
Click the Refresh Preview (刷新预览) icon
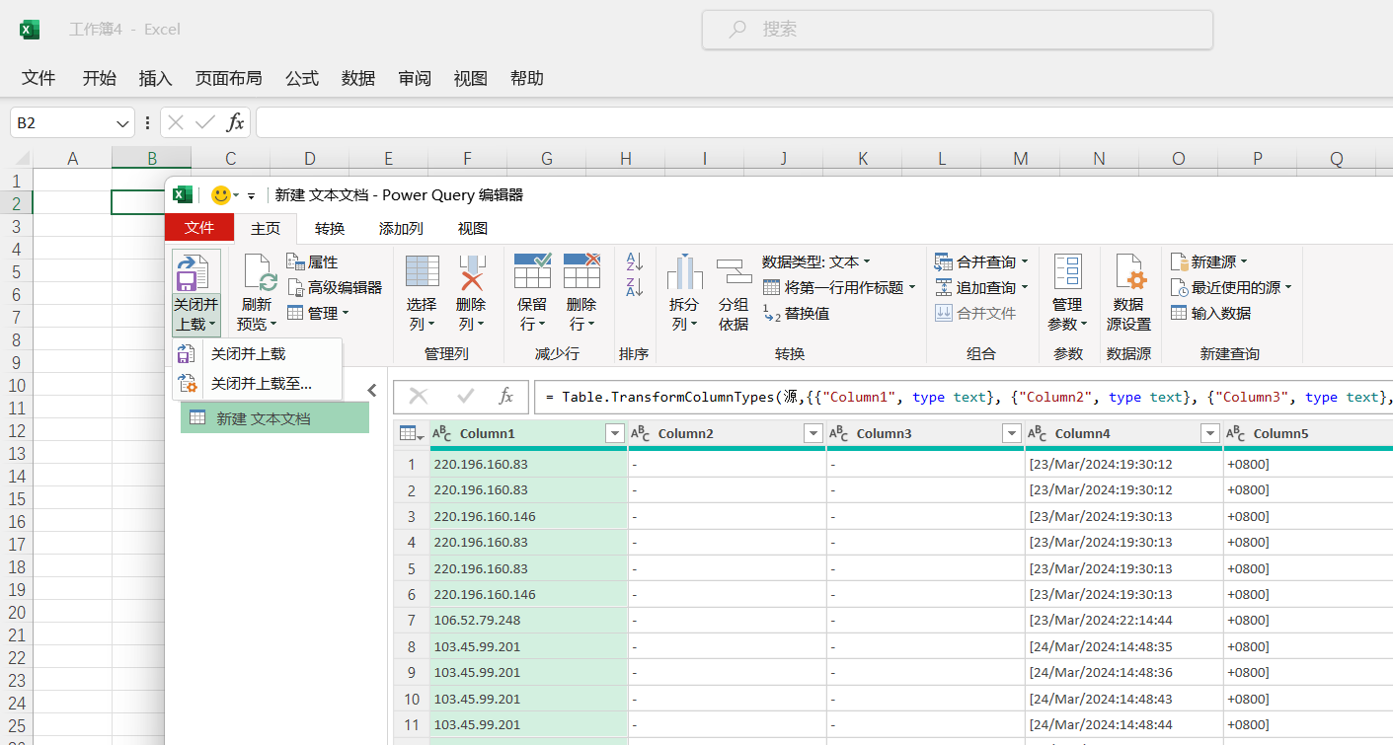coord(258,273)
